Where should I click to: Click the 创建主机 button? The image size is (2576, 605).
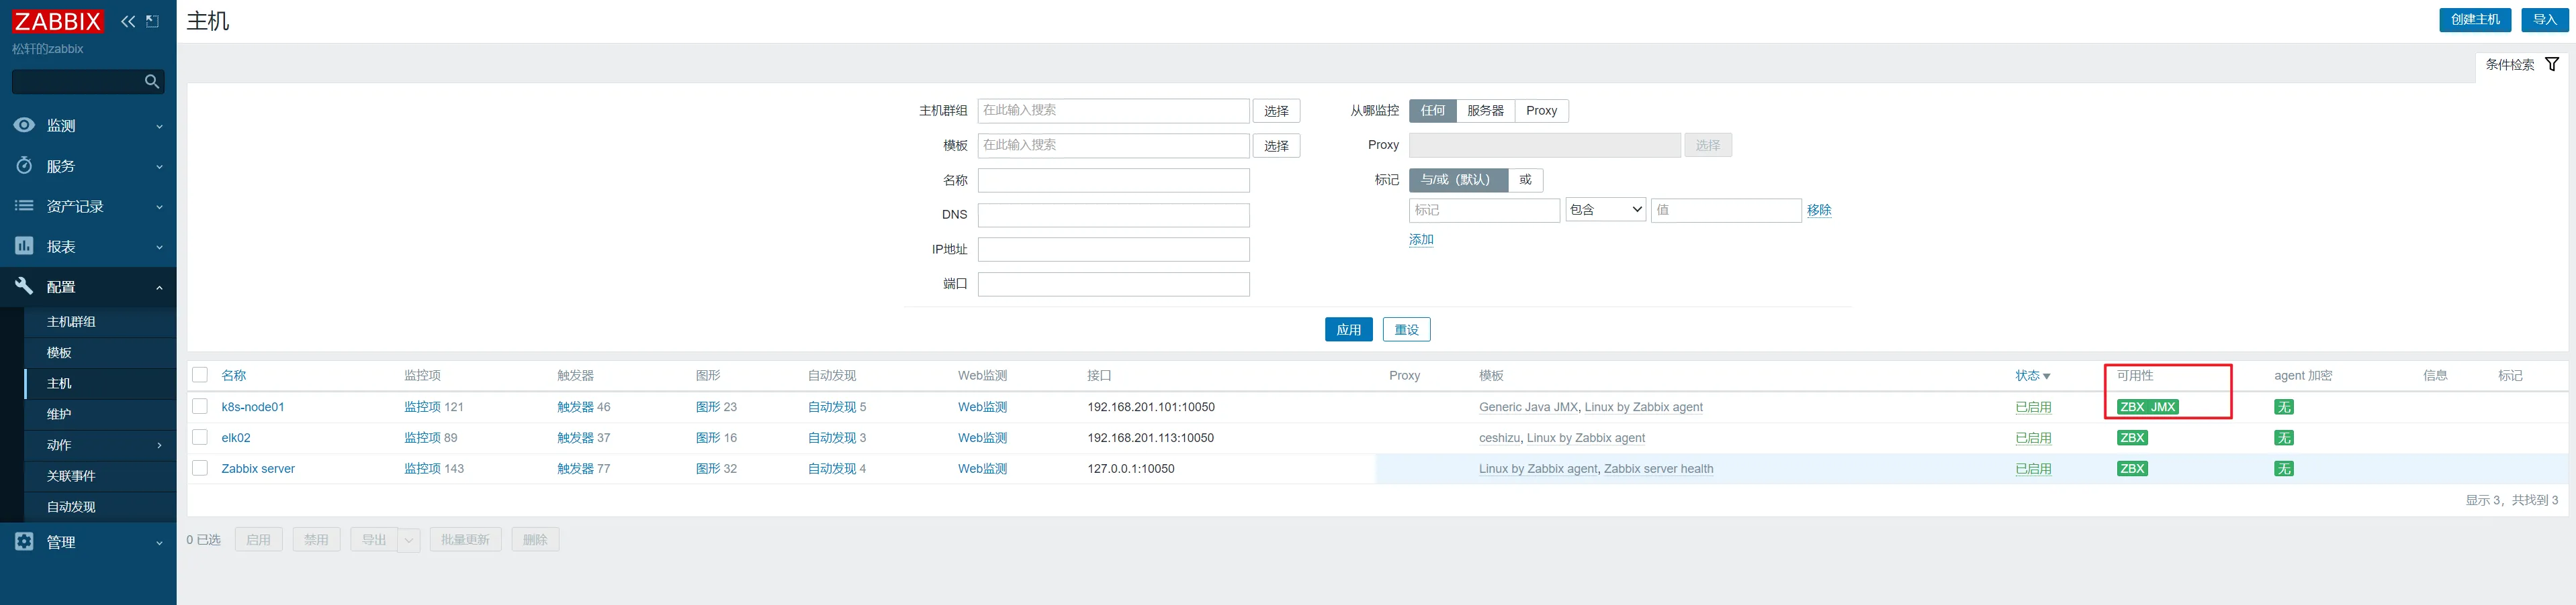point(2474,20)
